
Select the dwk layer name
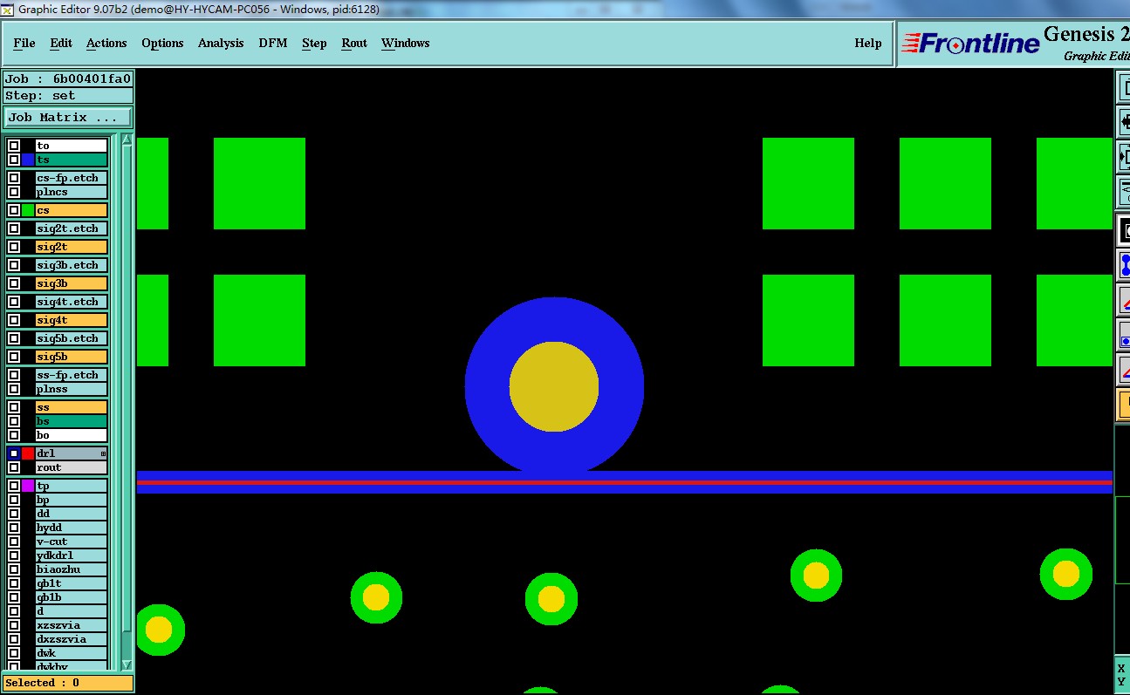tap(72, 653)
